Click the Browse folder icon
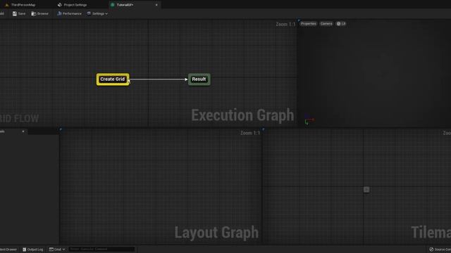Screen dimensions: 451x253 [34, 13]
